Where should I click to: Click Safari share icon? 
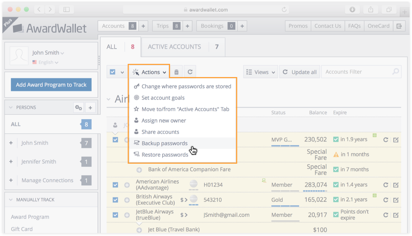coord(371,10)
